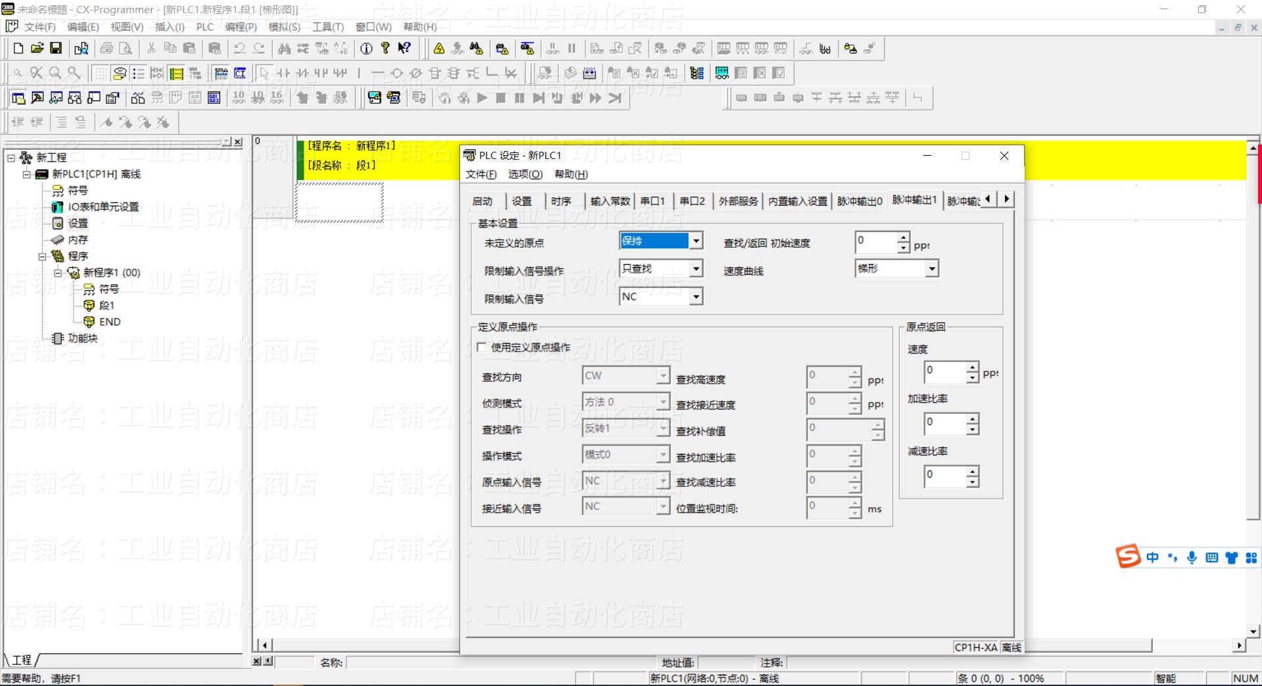Screen dimensions: 1262x686
Task: Collapse the 新程序1 (00) tree node
Action: pos(58,273)
